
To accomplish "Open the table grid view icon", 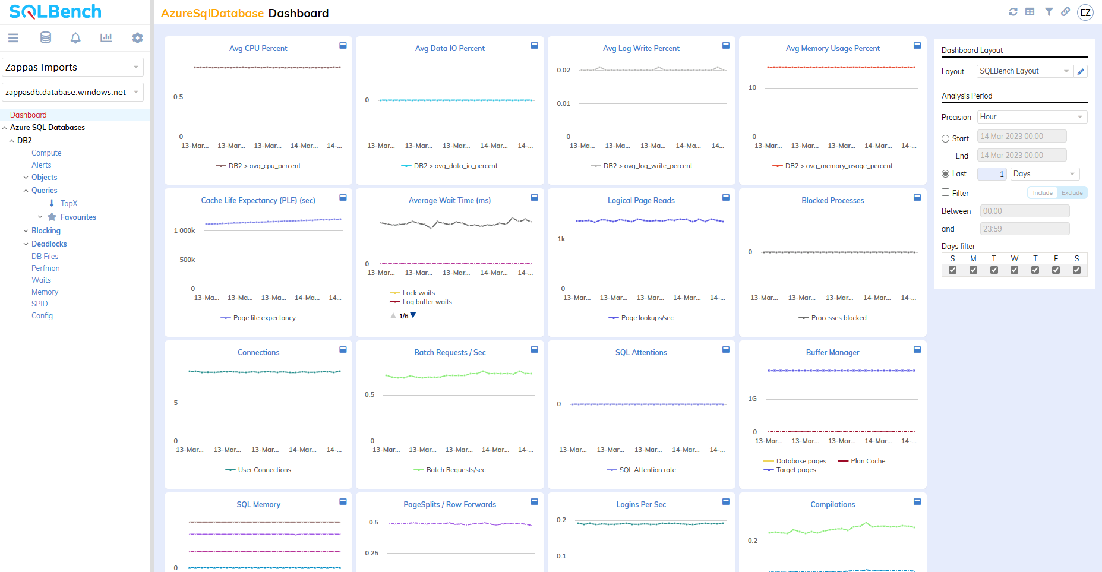I will (1030, 12).
